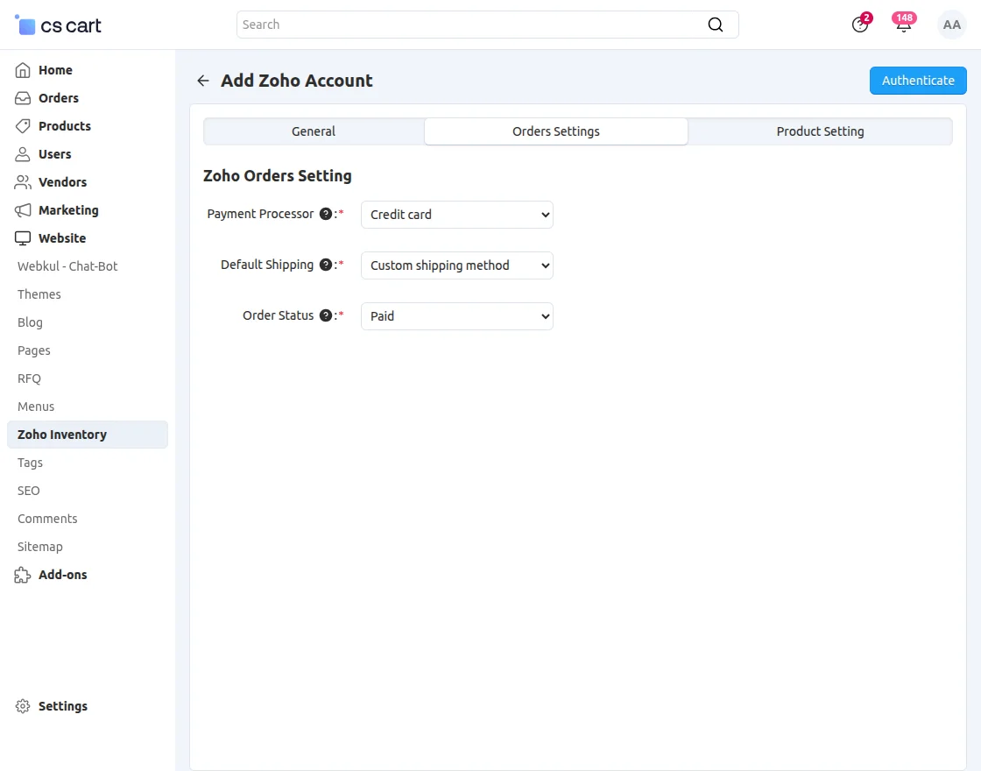Open the Order Status dropdown showing Paid
The width and height of the screenshot is (981, 771).
[x=456, y=316]
